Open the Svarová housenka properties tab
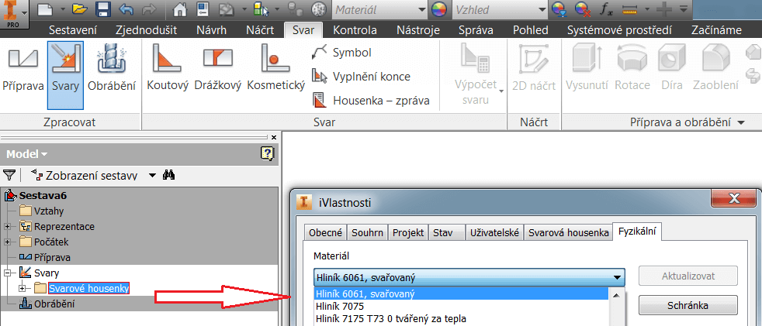This screenshot has width=762, height=326. pyautogui.click(x=568, y=232)
